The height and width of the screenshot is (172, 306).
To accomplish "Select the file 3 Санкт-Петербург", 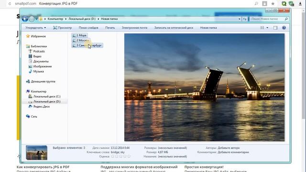I will click(87, 45).
